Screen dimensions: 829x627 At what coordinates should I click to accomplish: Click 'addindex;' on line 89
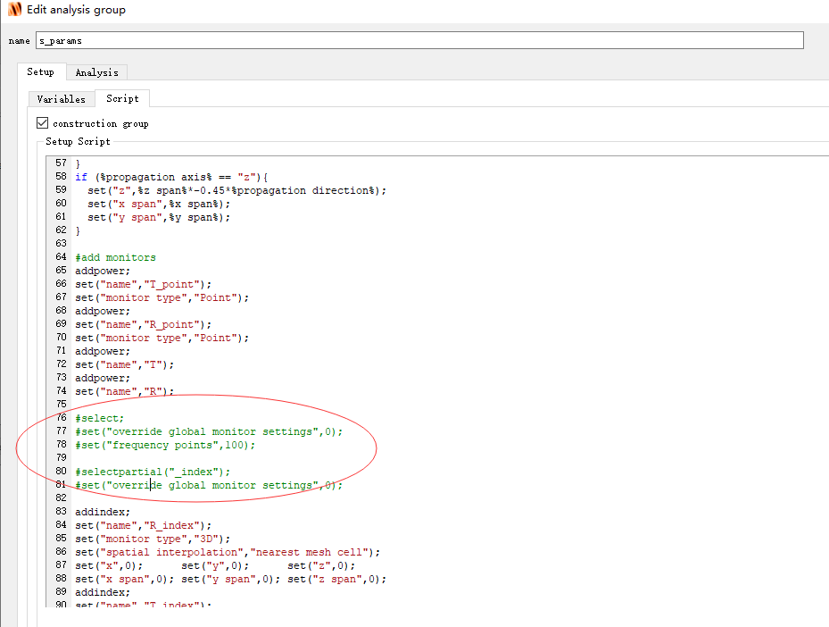[x=103, y=592]
